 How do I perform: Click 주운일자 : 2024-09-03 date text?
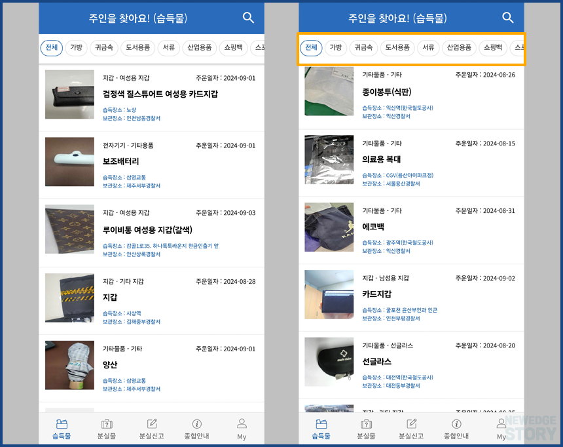tap(225, 213)
